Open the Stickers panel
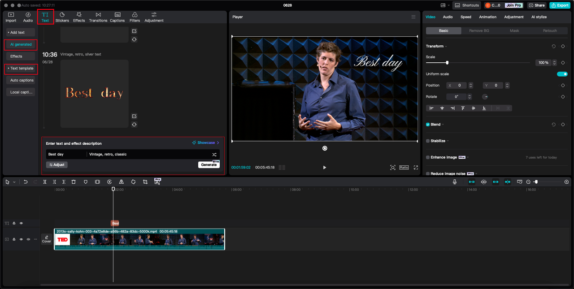The width and height of the screenshot is (574, 289). click(62, 17)
